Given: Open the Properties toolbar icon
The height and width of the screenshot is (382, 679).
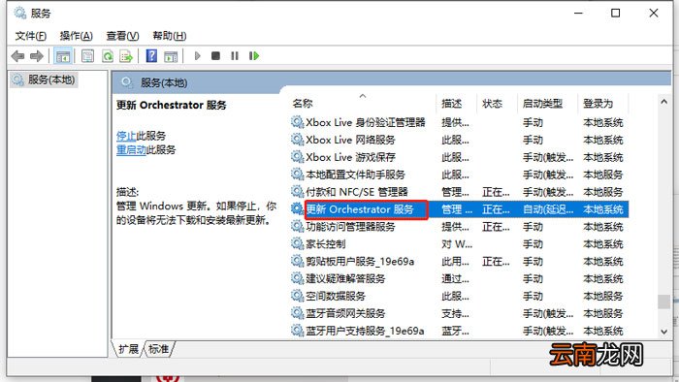Looking at the screenshot, I should point(87,56).
